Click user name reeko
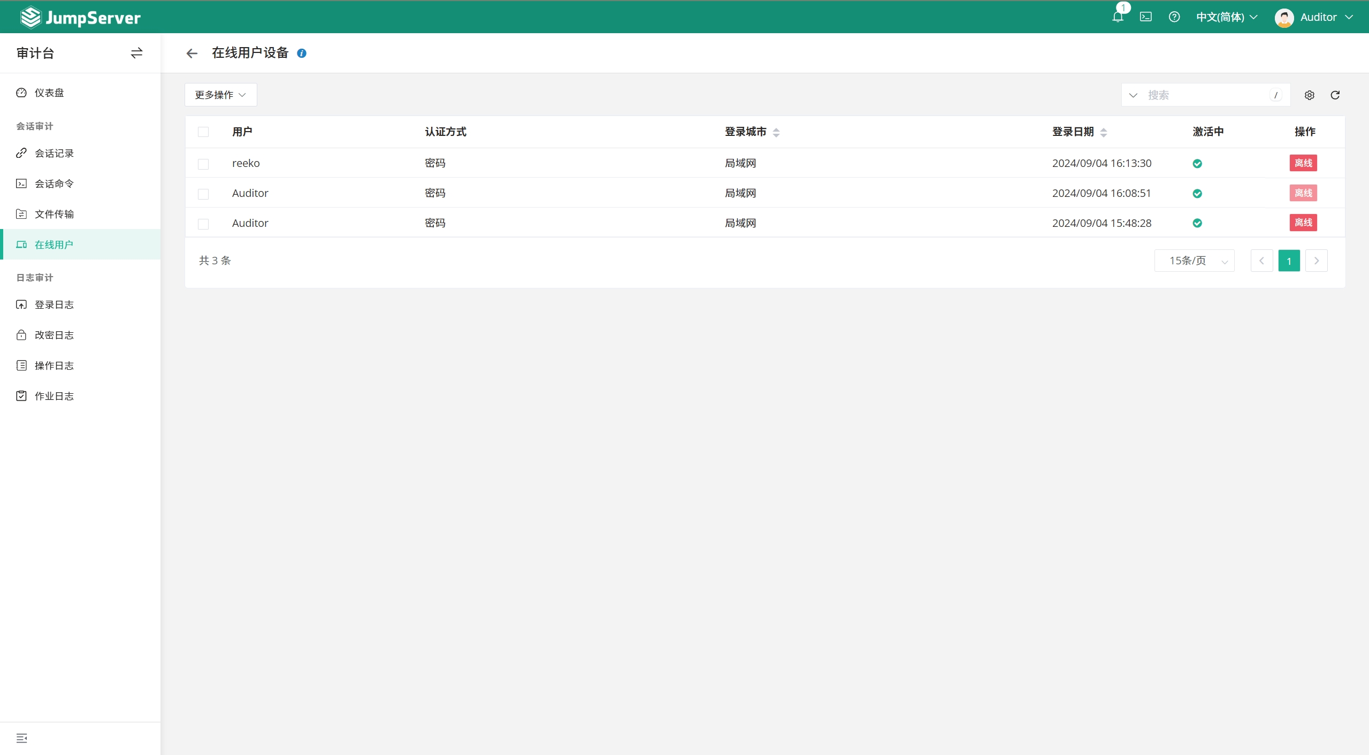 246,163
